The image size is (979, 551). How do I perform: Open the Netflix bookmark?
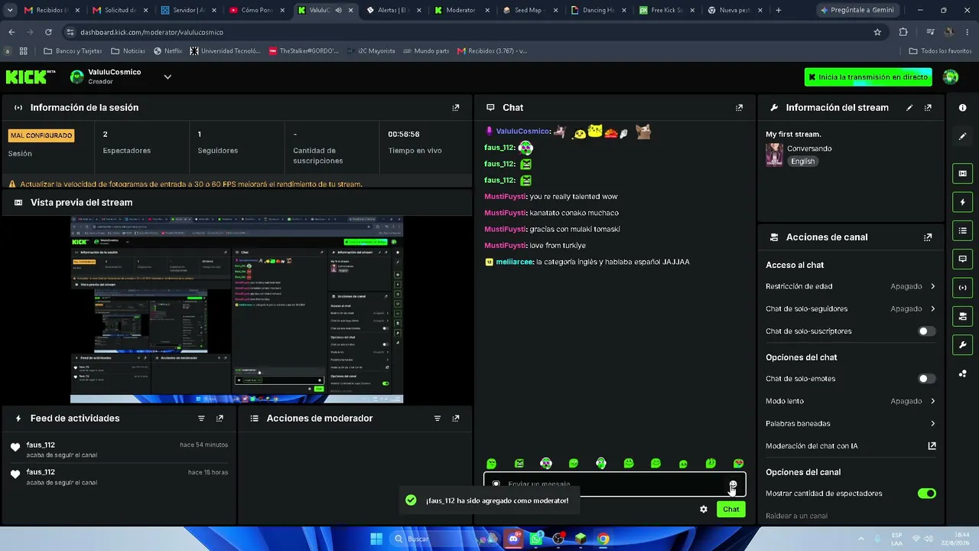tap(168, 51)
